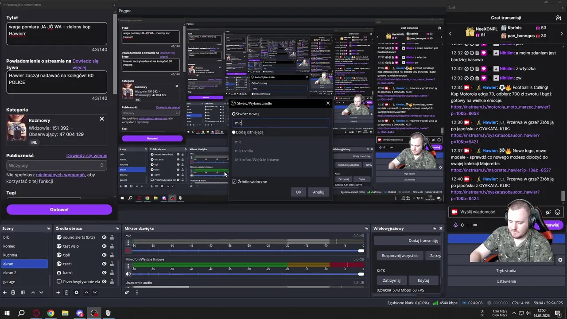
Task: Move selected source up
Action: [x=86, y=292]
